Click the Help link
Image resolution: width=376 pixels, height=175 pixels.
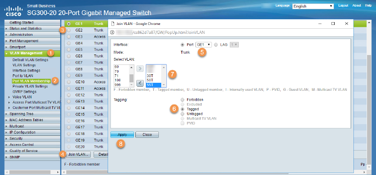coord(368,6)
